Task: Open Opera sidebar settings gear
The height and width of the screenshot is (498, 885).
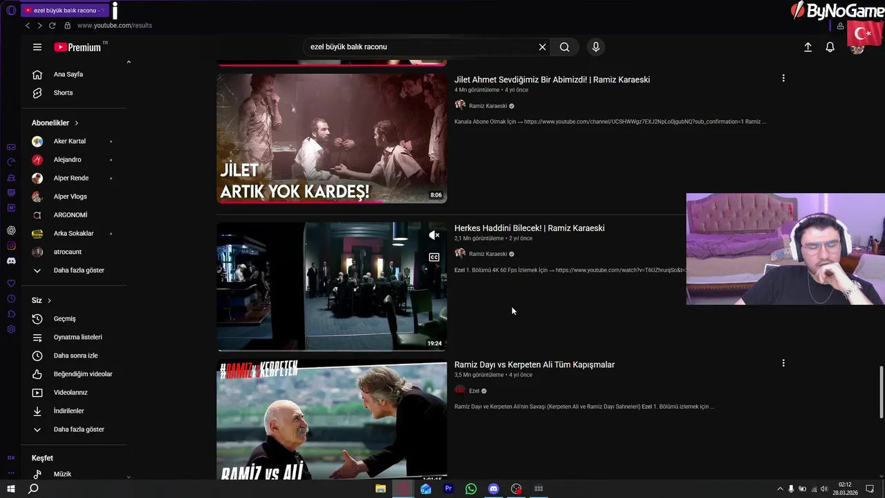Action: coord(11,329)
